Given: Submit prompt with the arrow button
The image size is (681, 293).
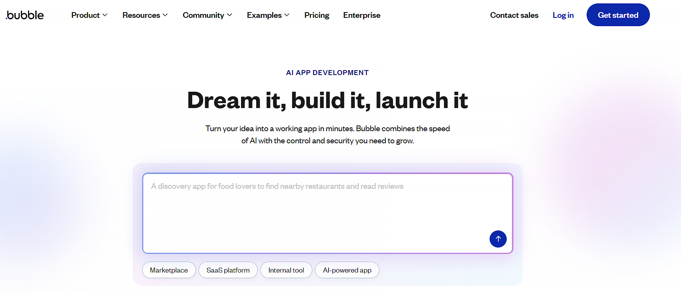Looking at the screenshot, I should point(498,239).
